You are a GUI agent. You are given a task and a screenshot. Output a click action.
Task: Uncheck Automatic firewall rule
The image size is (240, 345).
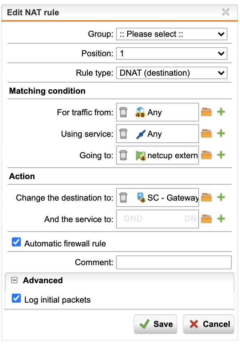pyautogui.click(x=16, y=242)
